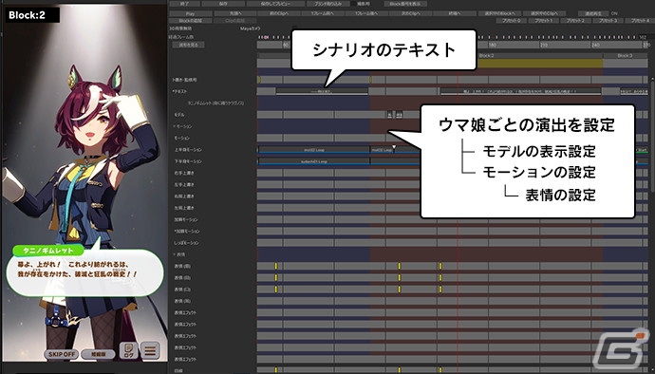
Task: Click the 保存 save button
Action: click(223, 4)
